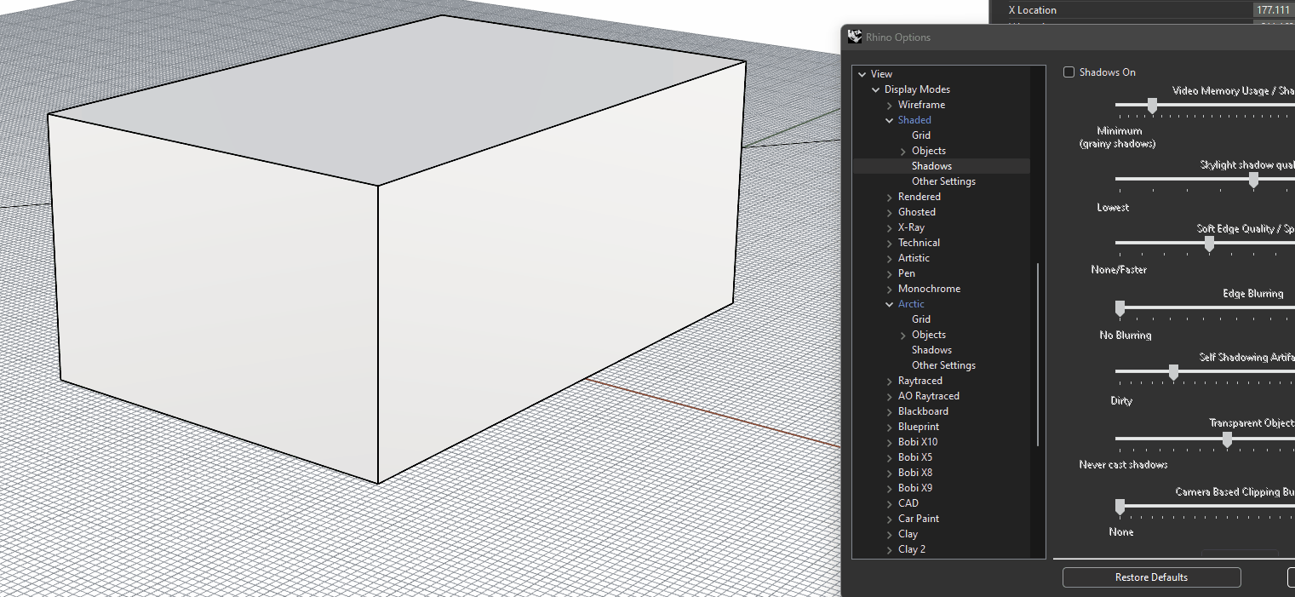Select the Wireframe tree item
1295x597 pixels.
(921, 105)
